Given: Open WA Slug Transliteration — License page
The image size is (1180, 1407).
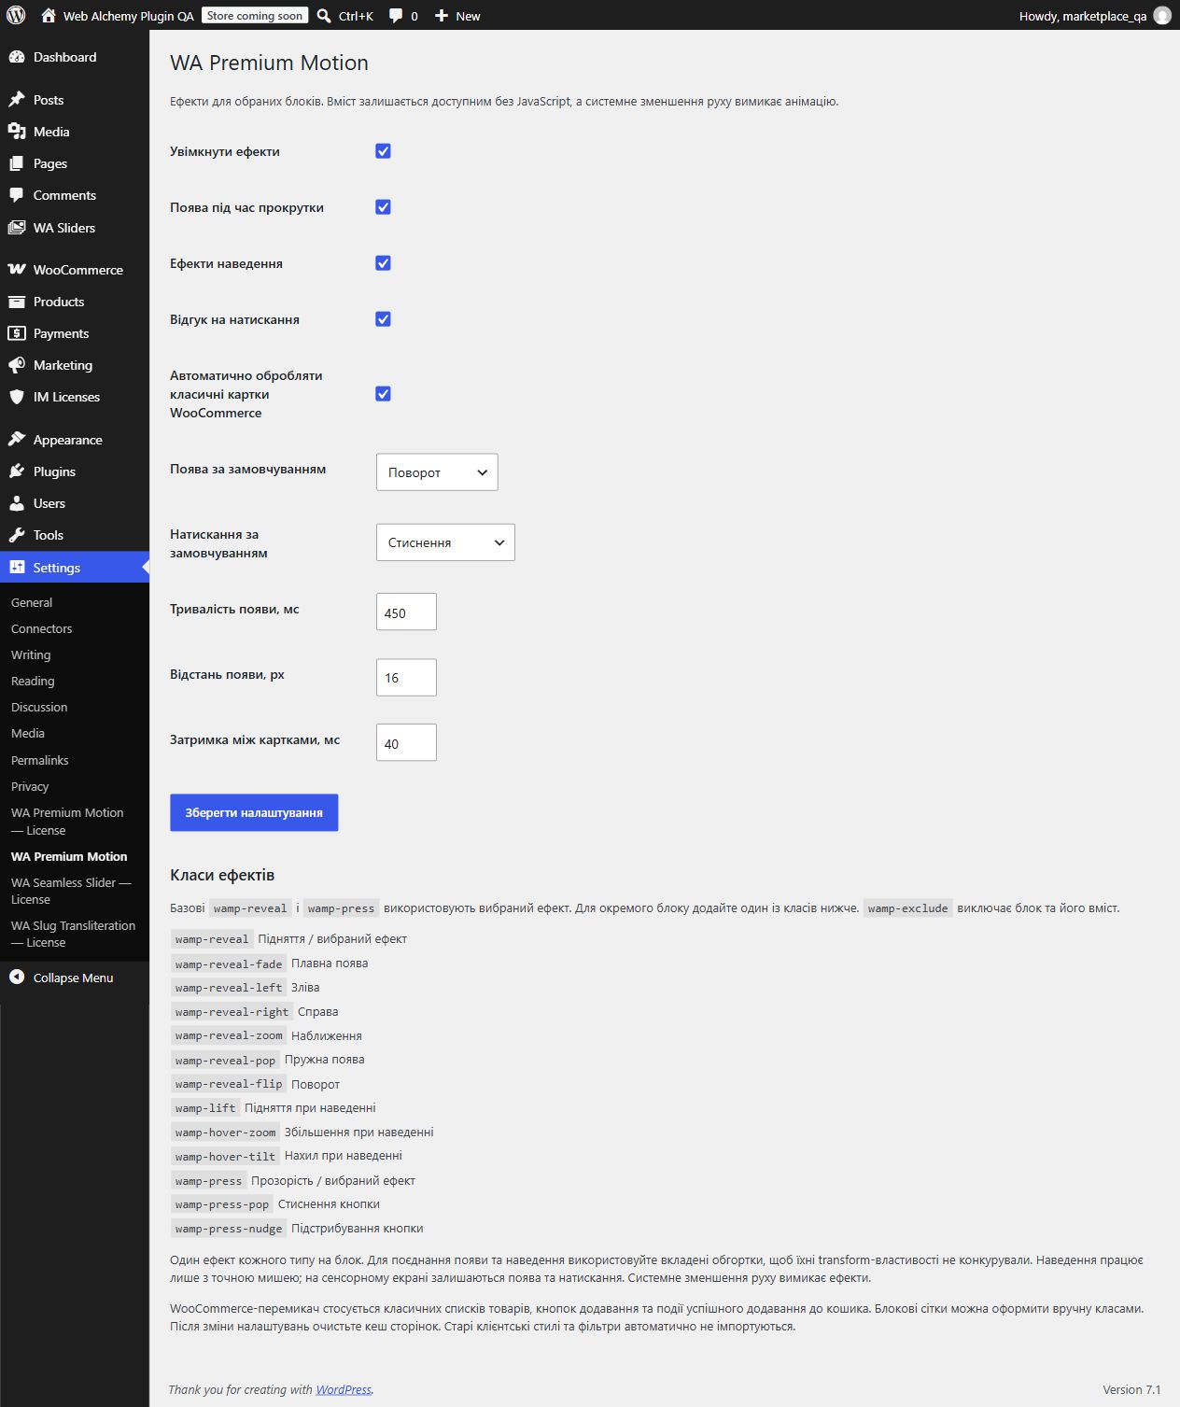Looking at the screenshot, I should (x=73, y=934).
